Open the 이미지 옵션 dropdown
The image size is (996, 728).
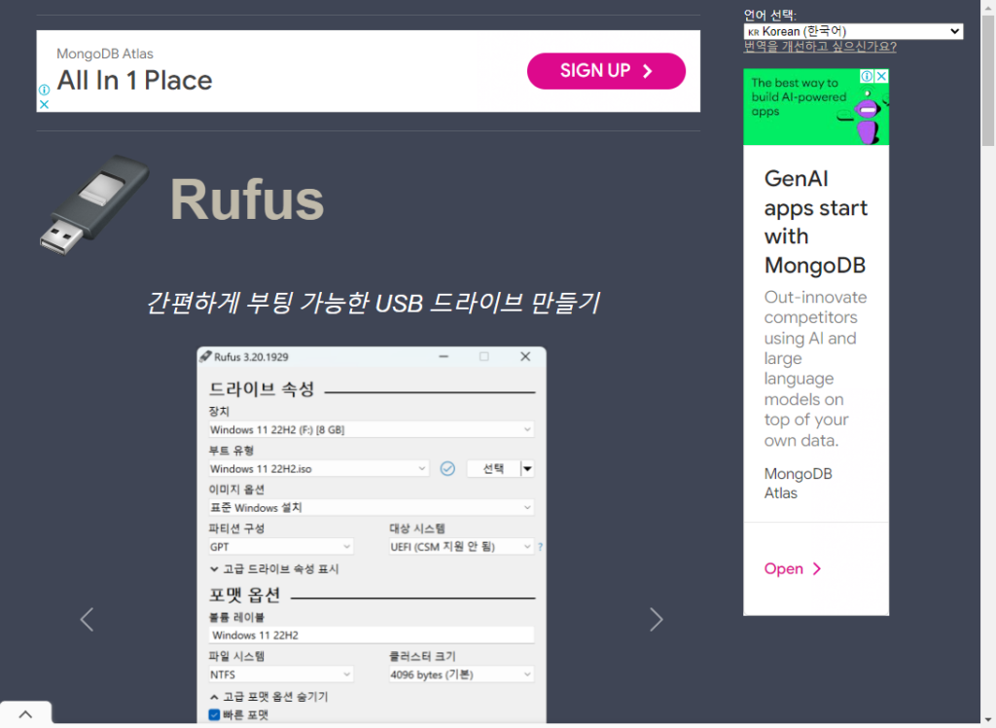[x=372, y=507]
